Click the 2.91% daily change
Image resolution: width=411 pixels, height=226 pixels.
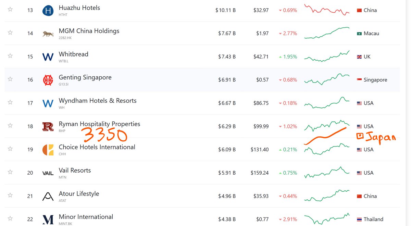pos(288,219)
